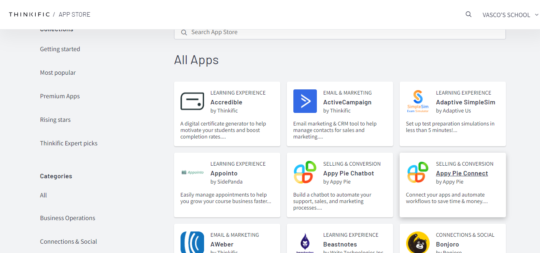Click the LEARNING EXPERIENCE label on Beastnotes
The height and width of the screenshot is (253, 540).
[351, 235]
